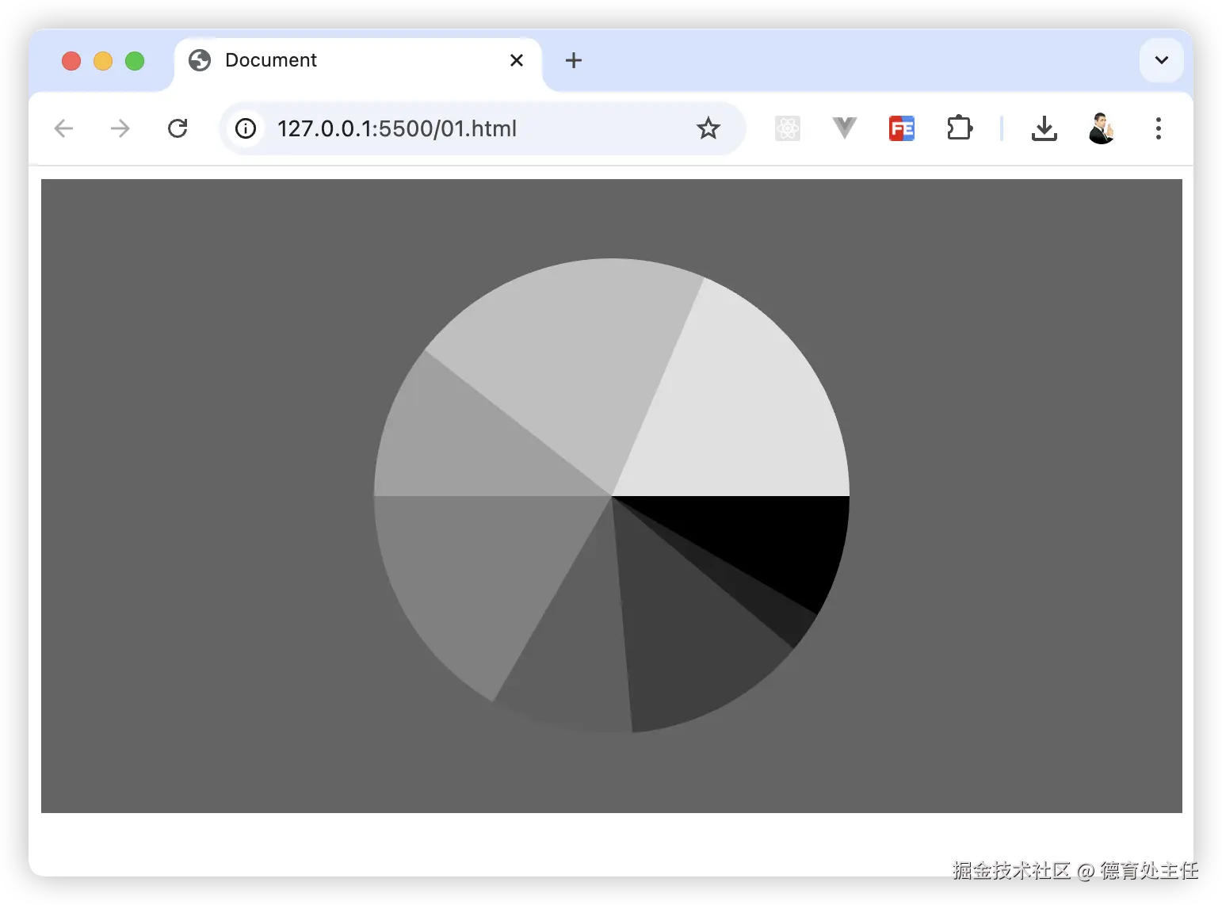Image resolution: width=1222 pixels, height=905 pixels.
Task: Click the medium gray lower-left pie slice
Action: click(x=483, y=575)
